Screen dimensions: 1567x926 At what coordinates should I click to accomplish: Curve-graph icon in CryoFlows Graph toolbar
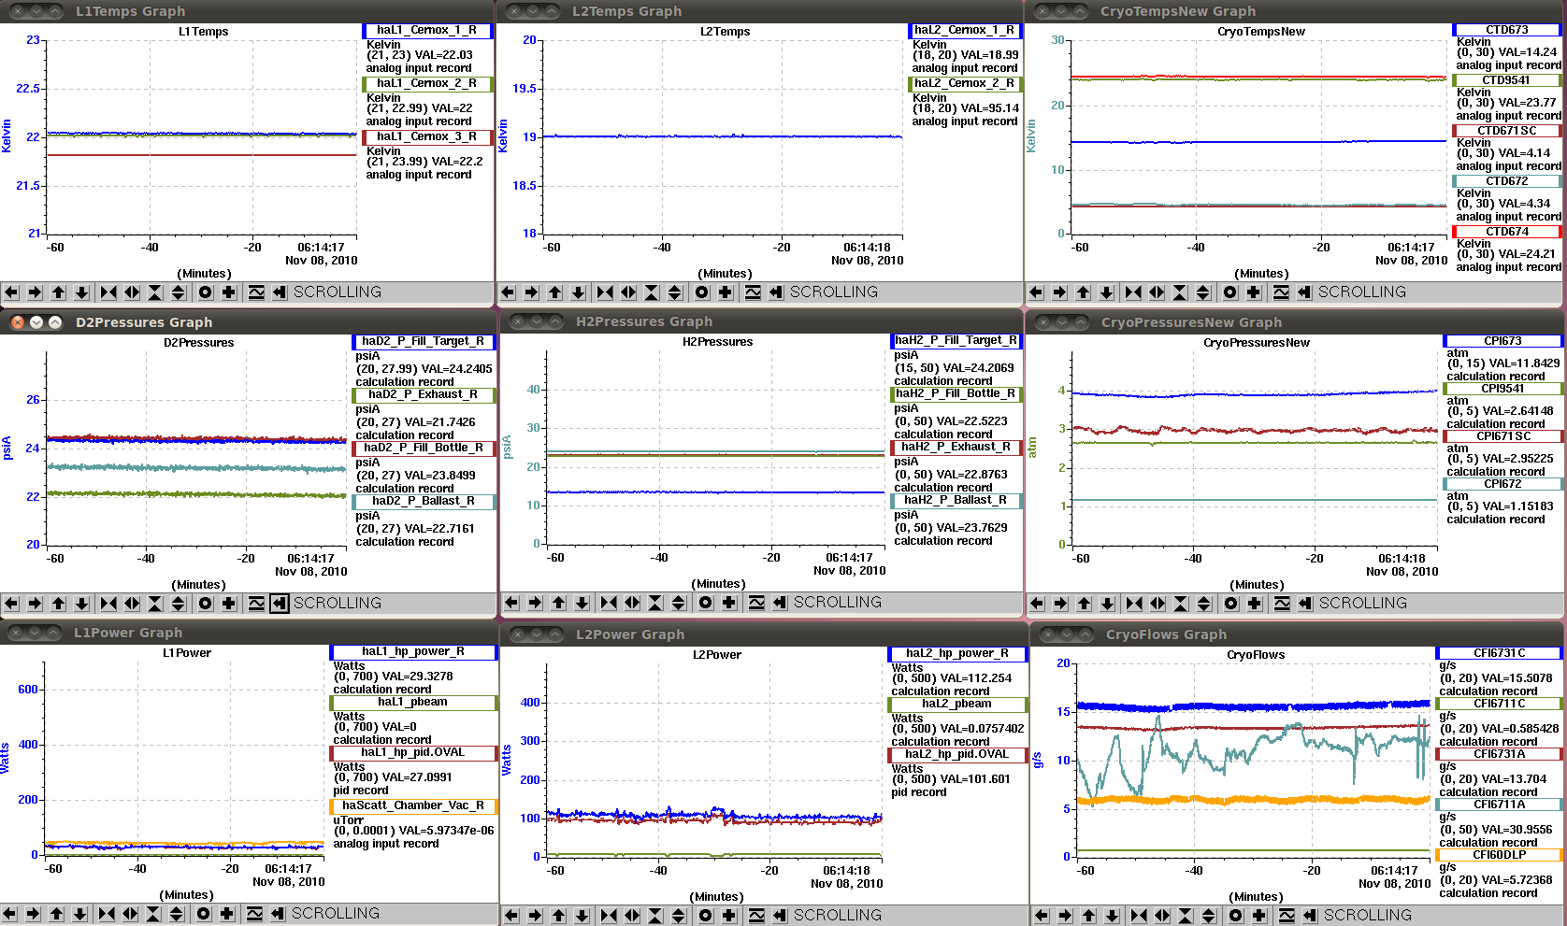tap(1287, 916)
